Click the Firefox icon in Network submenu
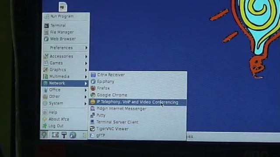 coord(93,88)
